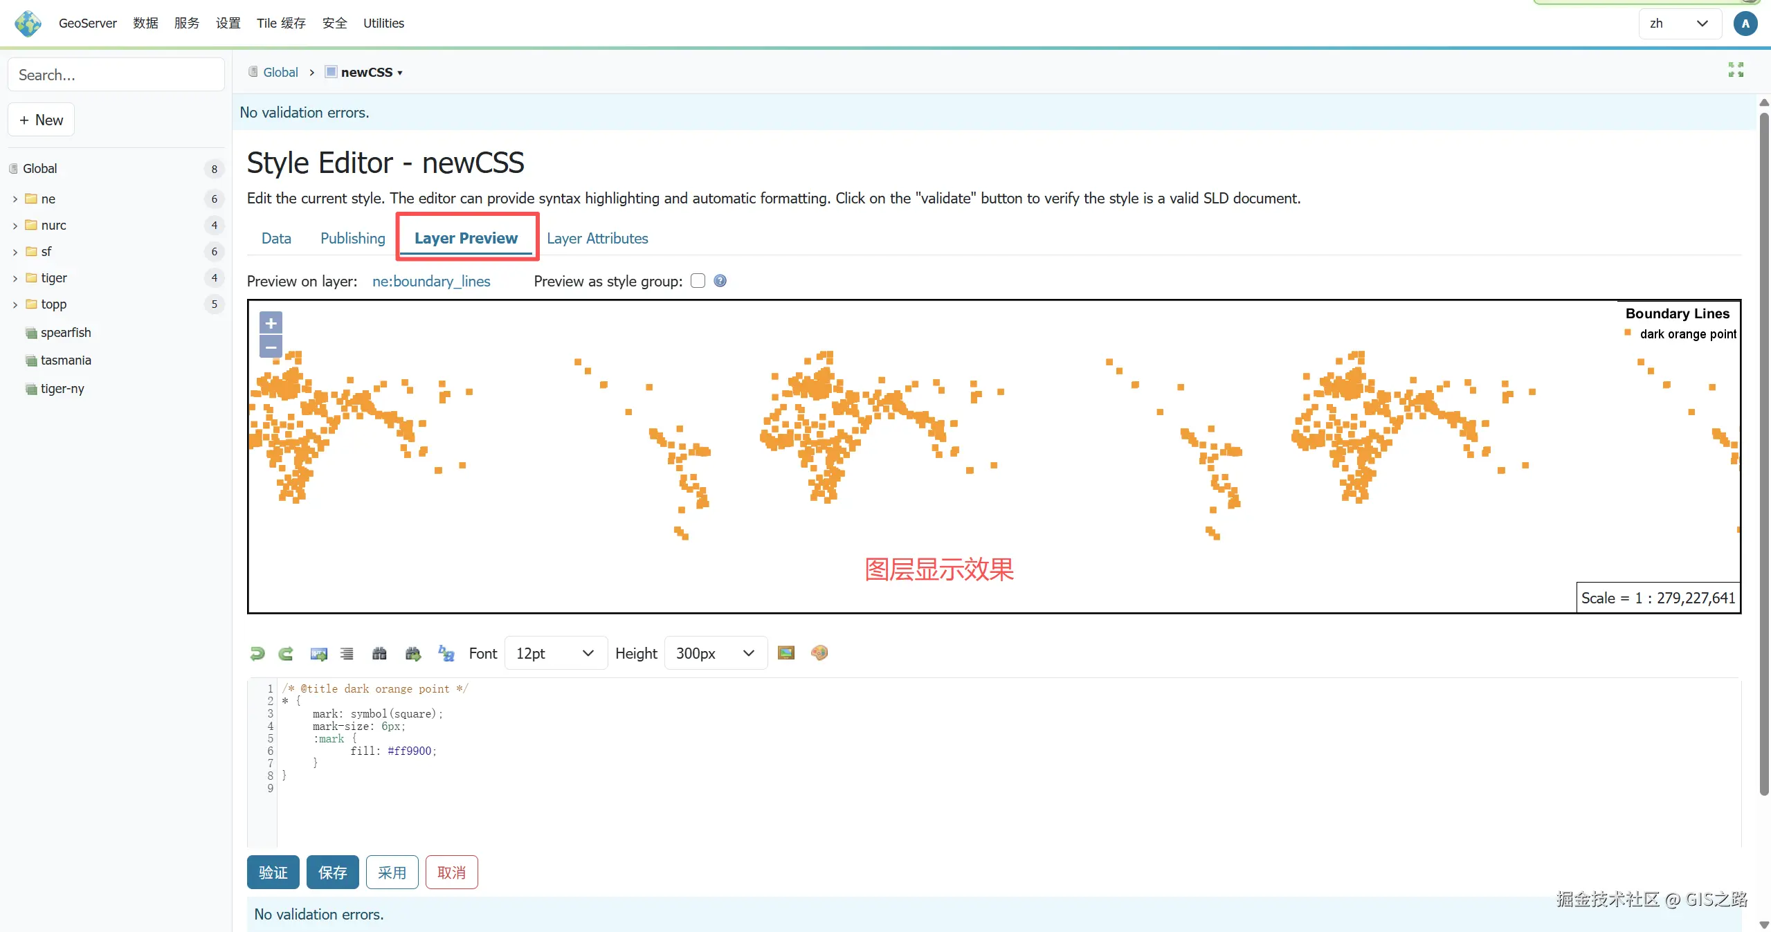Open the Layer Attributes tab
This screenshot has height=932, width=1771.
[597, 238]
